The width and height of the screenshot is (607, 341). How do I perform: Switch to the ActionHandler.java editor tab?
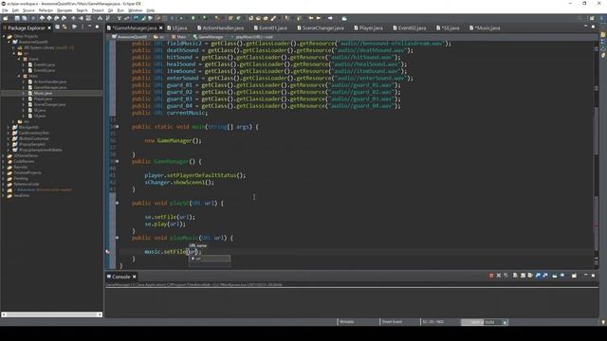pyautogui.click(x=220, y=27)
